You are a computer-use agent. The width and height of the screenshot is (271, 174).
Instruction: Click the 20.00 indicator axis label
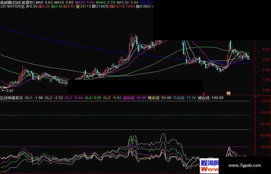(266, 147)
